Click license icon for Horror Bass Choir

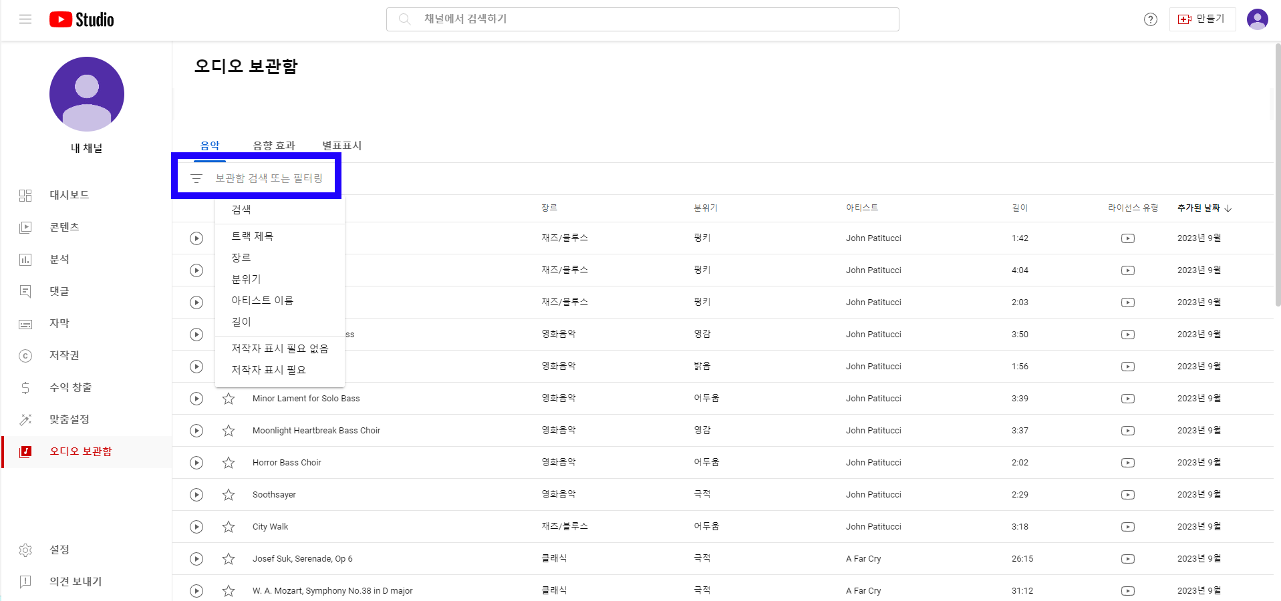pos(1128,463)
